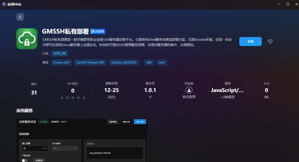Open CPU架构 x86 dropdown in screenshot
Image resolution: width=299 pixels, height=162 pixels.
65,148
